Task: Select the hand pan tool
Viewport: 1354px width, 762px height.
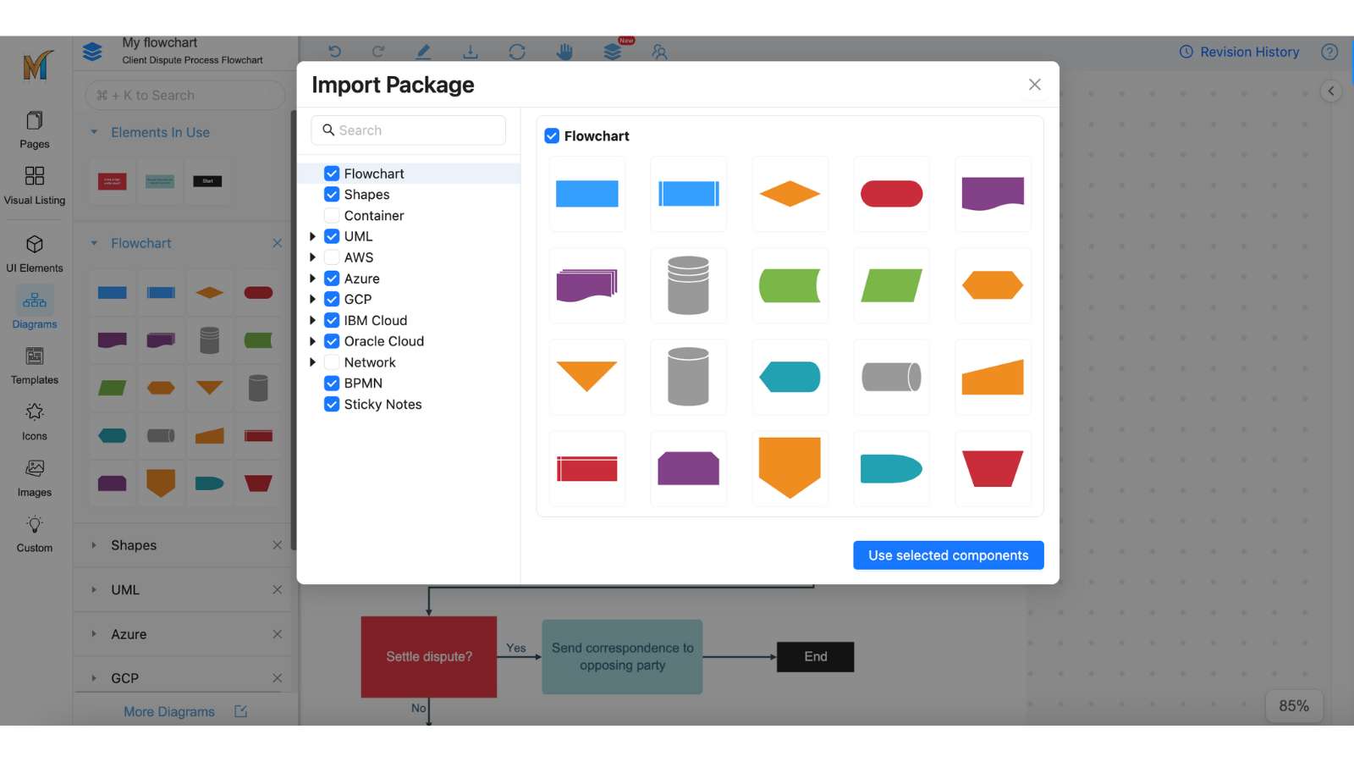Action: point(564,52)
